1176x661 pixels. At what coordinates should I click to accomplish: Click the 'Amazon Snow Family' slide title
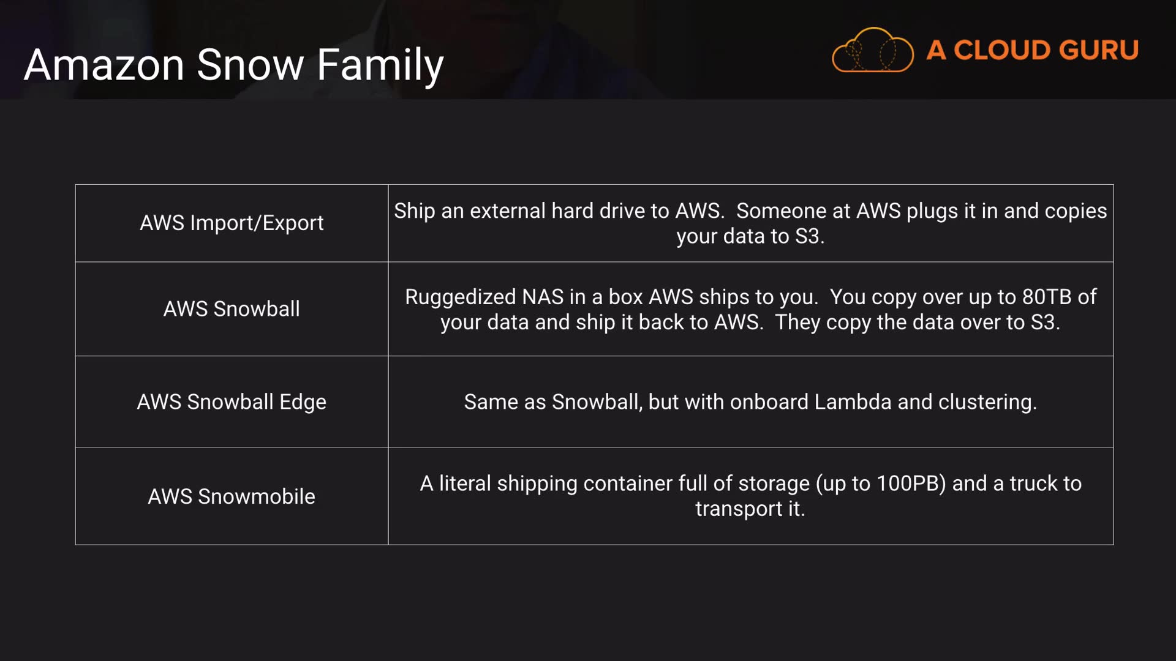(233, 65)
